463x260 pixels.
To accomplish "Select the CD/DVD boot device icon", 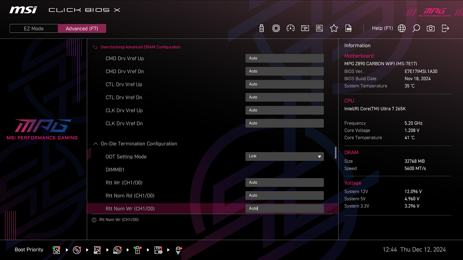I will [x=77, y=250].
